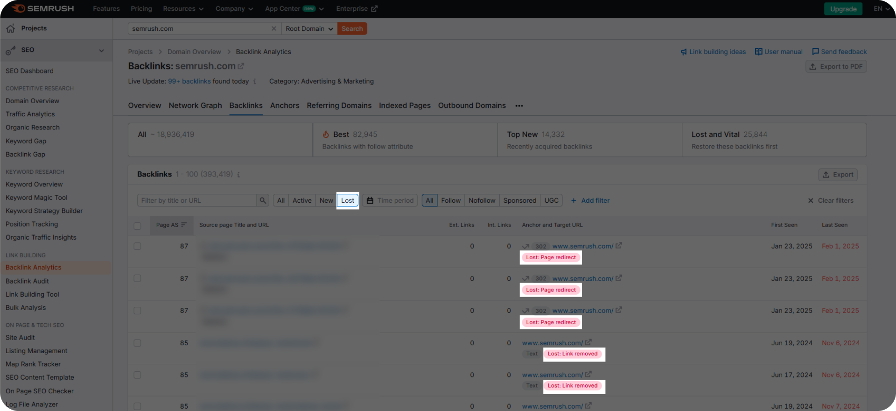Expand the App Center menu
Screen dimensions: 896x411
pyautogui.click(x=294, y=8)
